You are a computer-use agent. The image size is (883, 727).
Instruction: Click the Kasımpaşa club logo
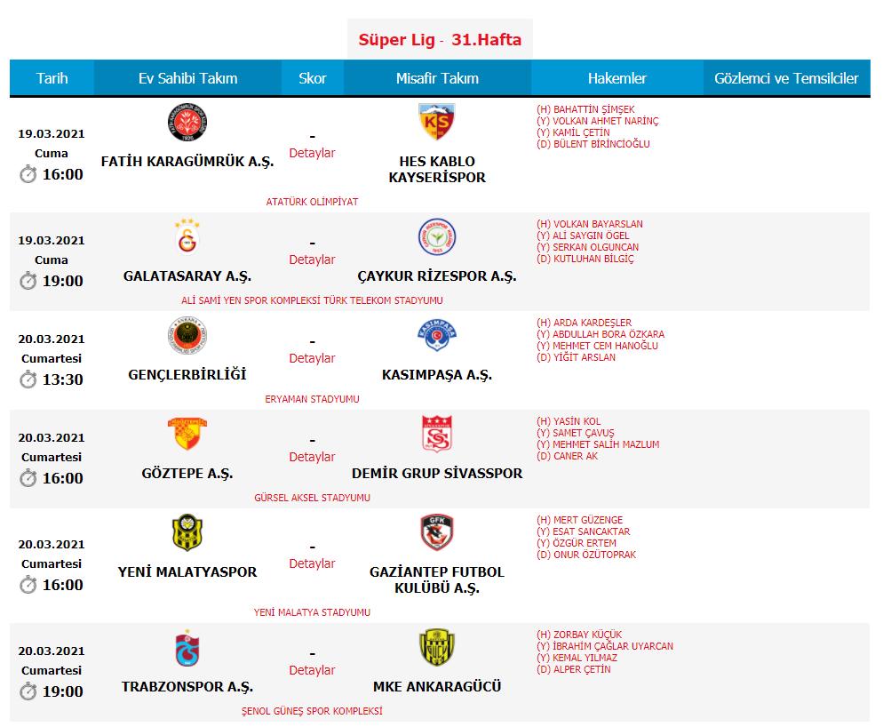(437, 335)
